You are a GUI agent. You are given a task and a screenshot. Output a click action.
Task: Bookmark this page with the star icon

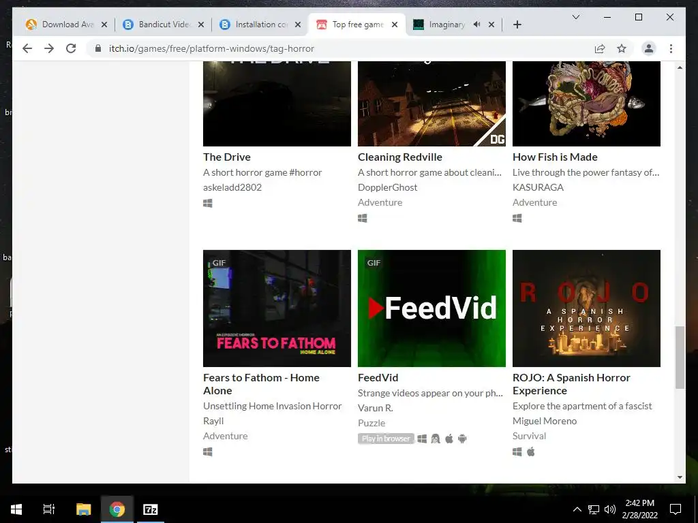[622, 48]
